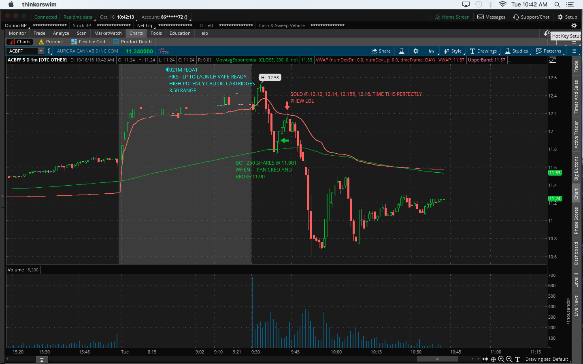
Task: Open the Setup menu
Action: [567, 17]
